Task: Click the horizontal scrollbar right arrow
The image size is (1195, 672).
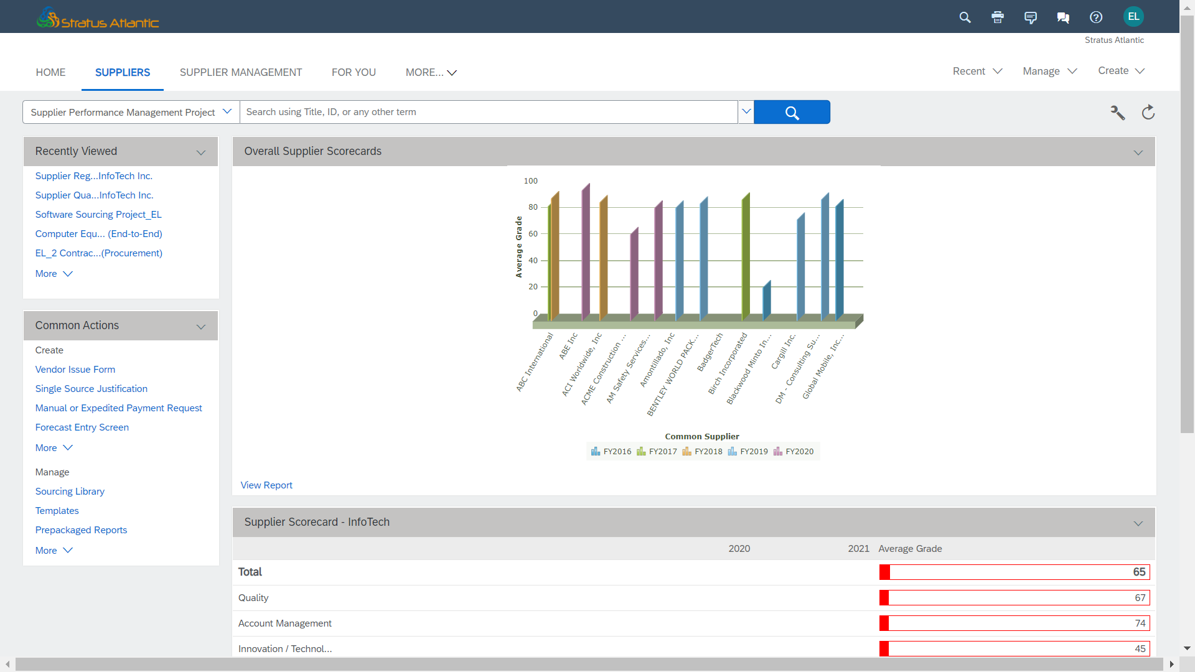Action: click(1172, 665)
